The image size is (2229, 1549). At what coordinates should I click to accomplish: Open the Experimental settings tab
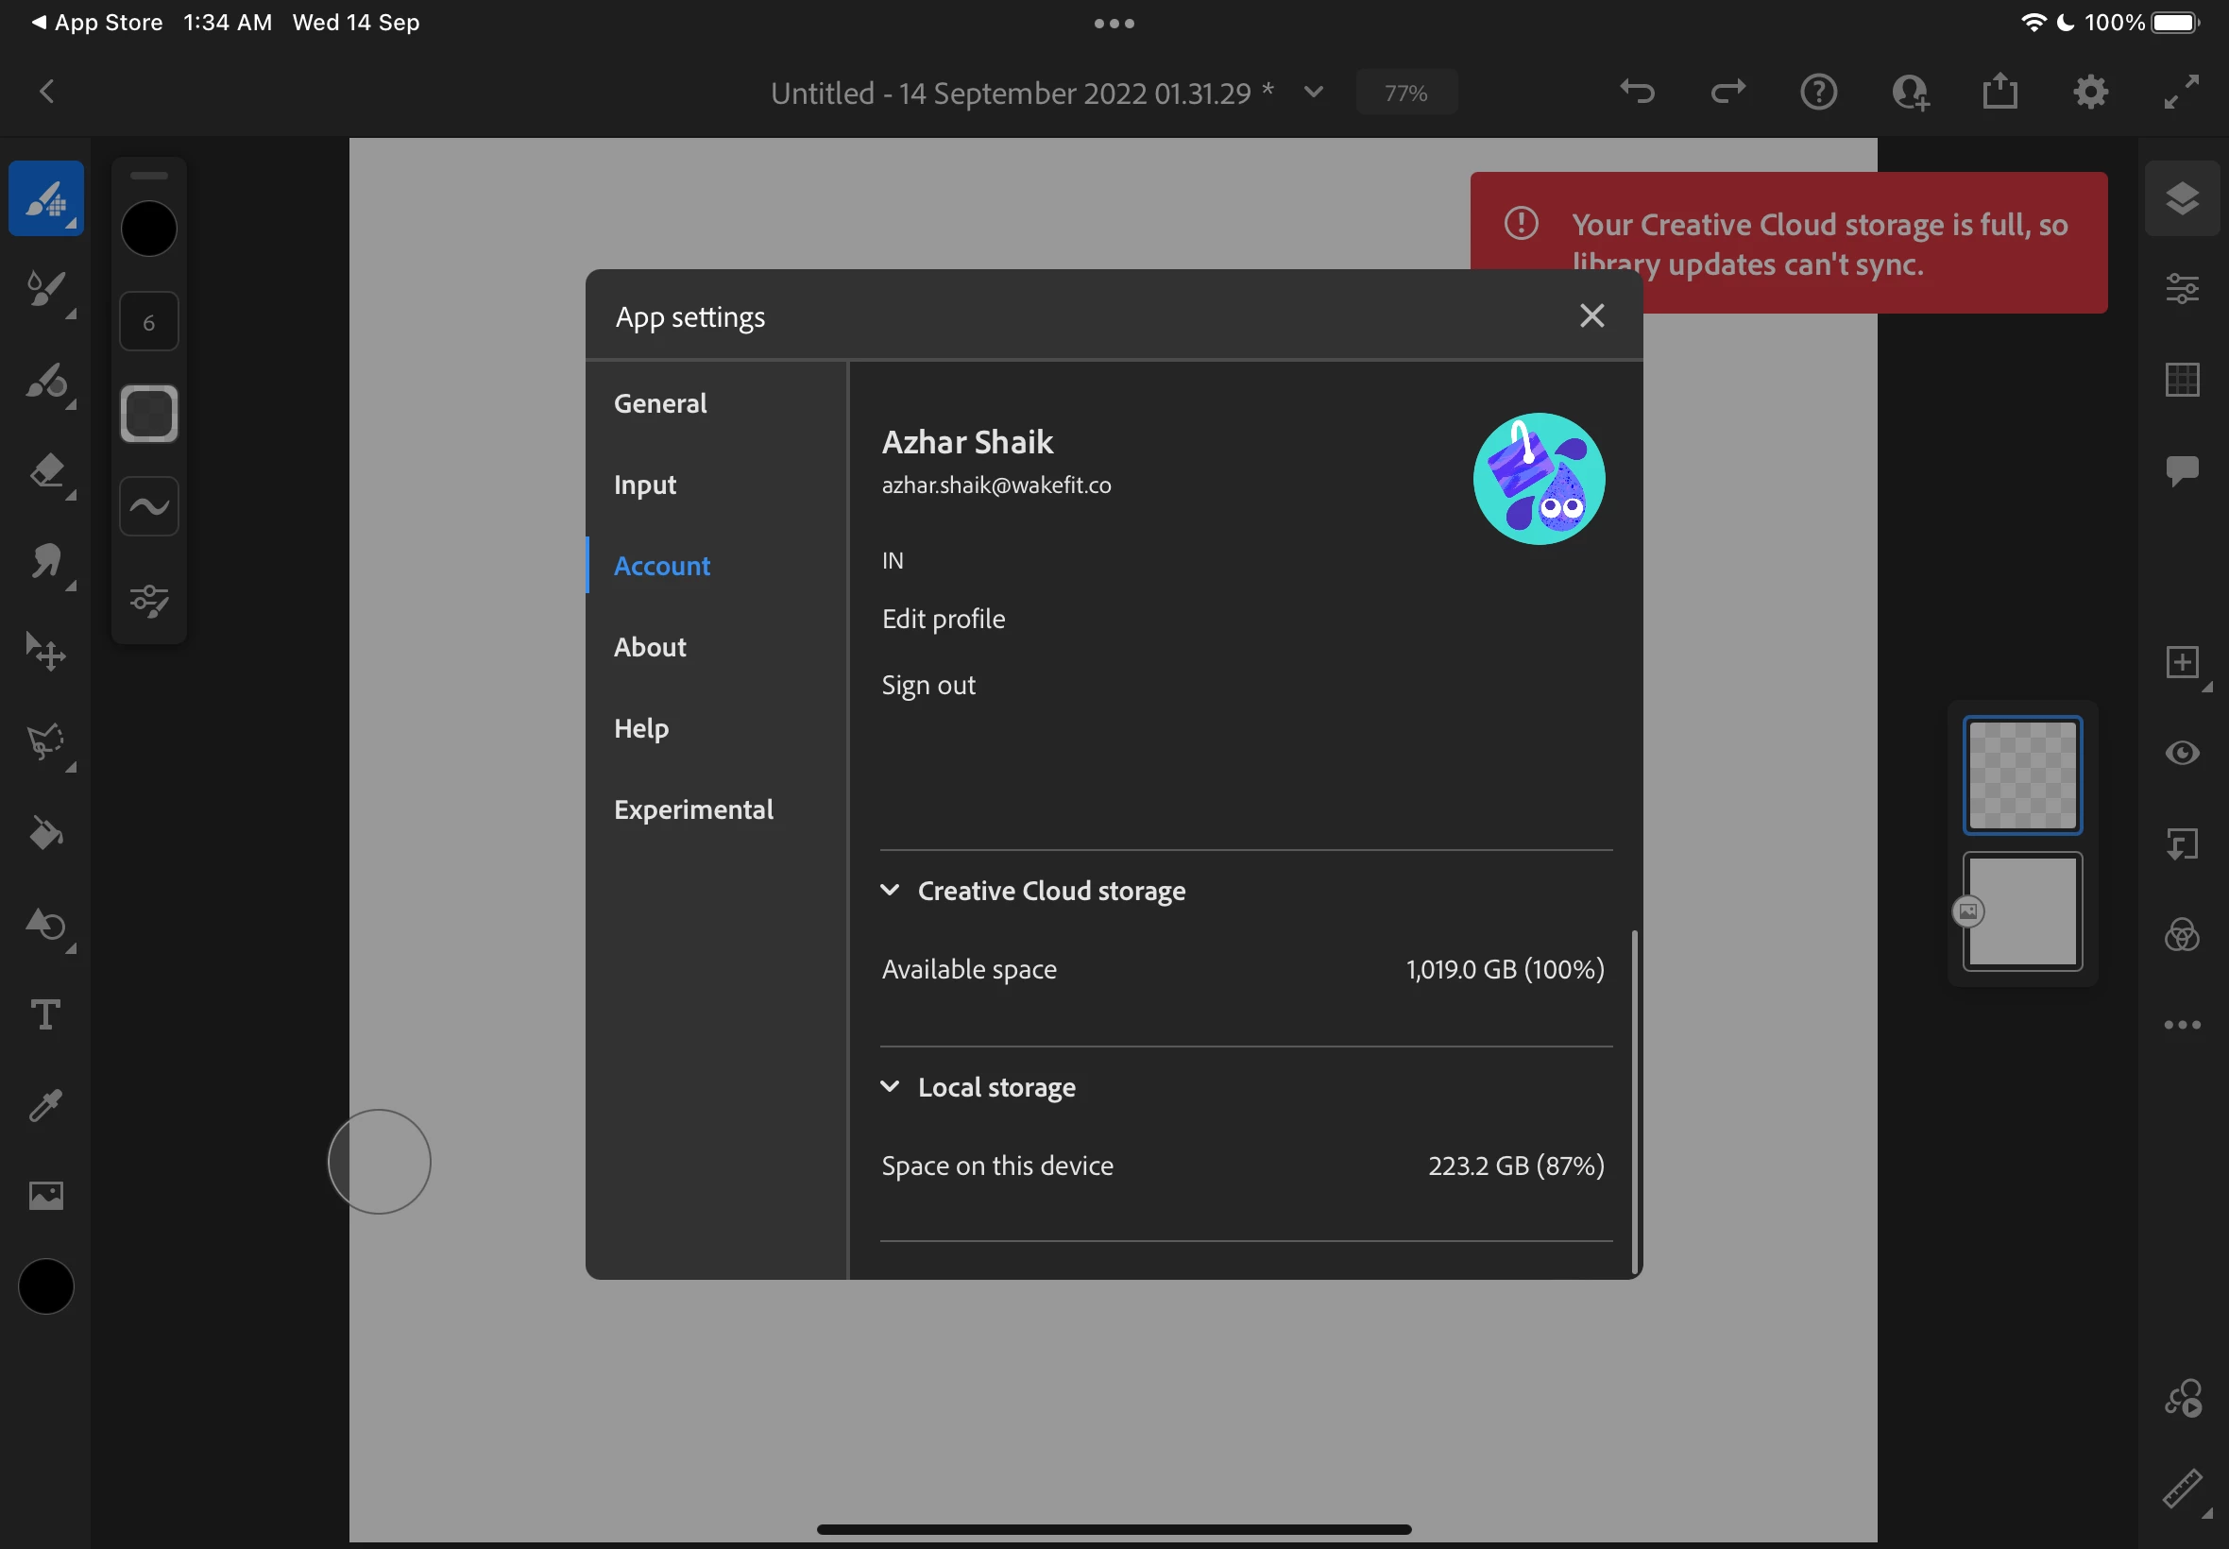693,809
